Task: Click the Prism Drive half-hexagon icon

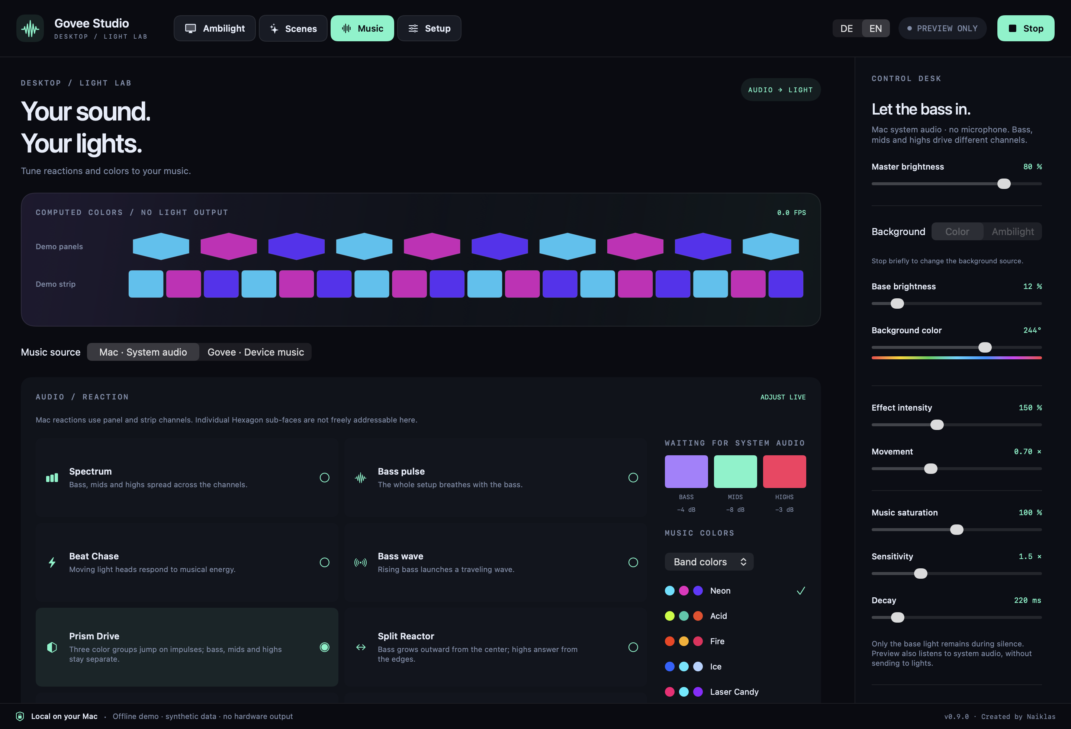Action: pos(52,647)
